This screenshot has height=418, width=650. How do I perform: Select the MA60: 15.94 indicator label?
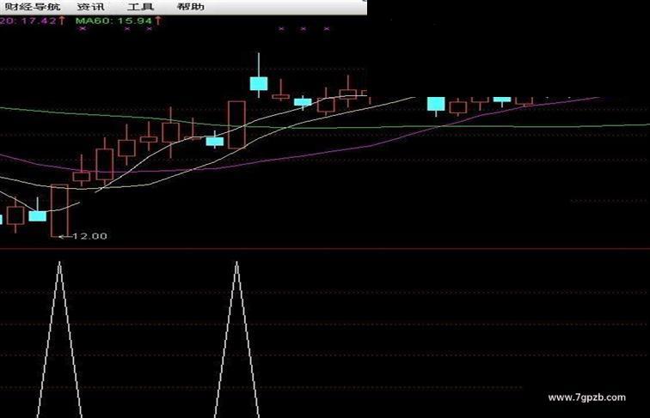click(x=114, y=21)
